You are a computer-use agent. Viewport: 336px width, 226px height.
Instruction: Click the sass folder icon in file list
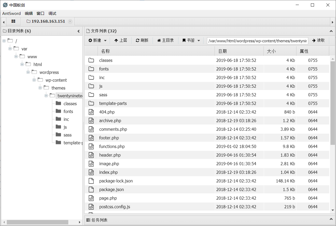91,95
